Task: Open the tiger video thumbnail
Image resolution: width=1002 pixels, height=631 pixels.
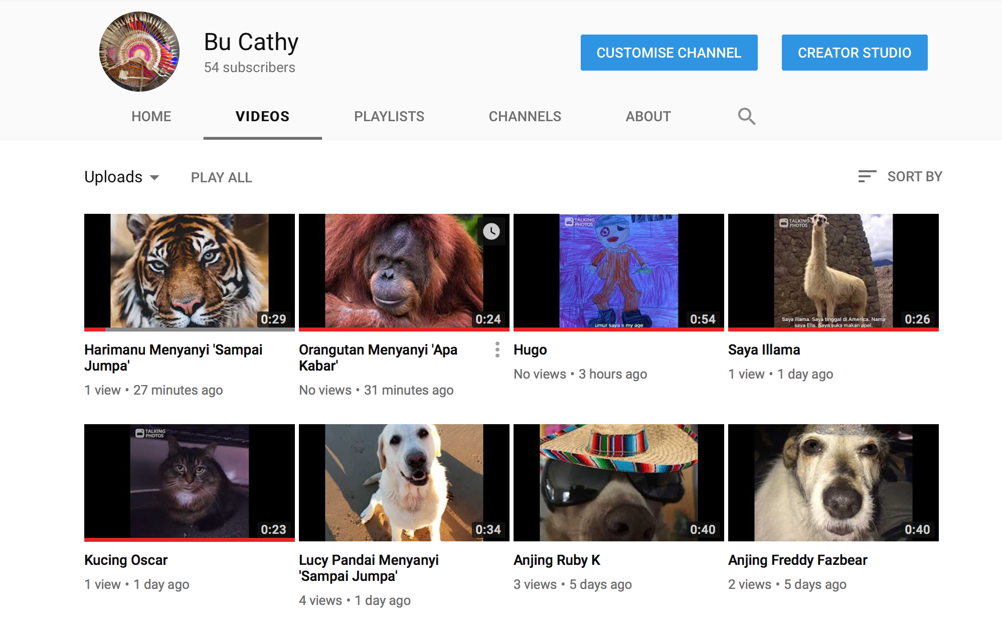Action: point(189,271)
